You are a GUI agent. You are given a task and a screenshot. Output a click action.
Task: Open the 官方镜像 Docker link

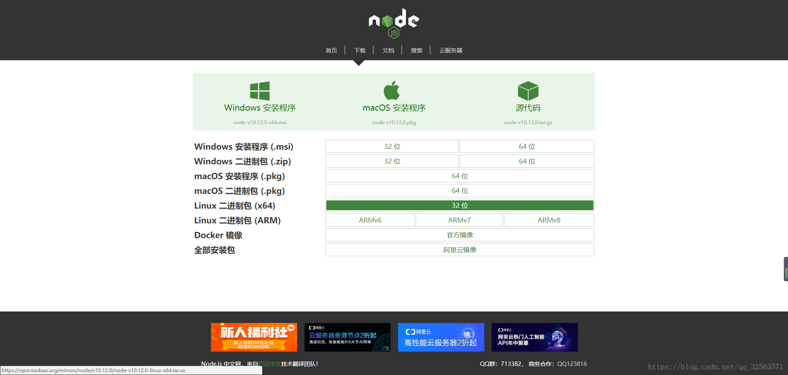coord(460,235)
